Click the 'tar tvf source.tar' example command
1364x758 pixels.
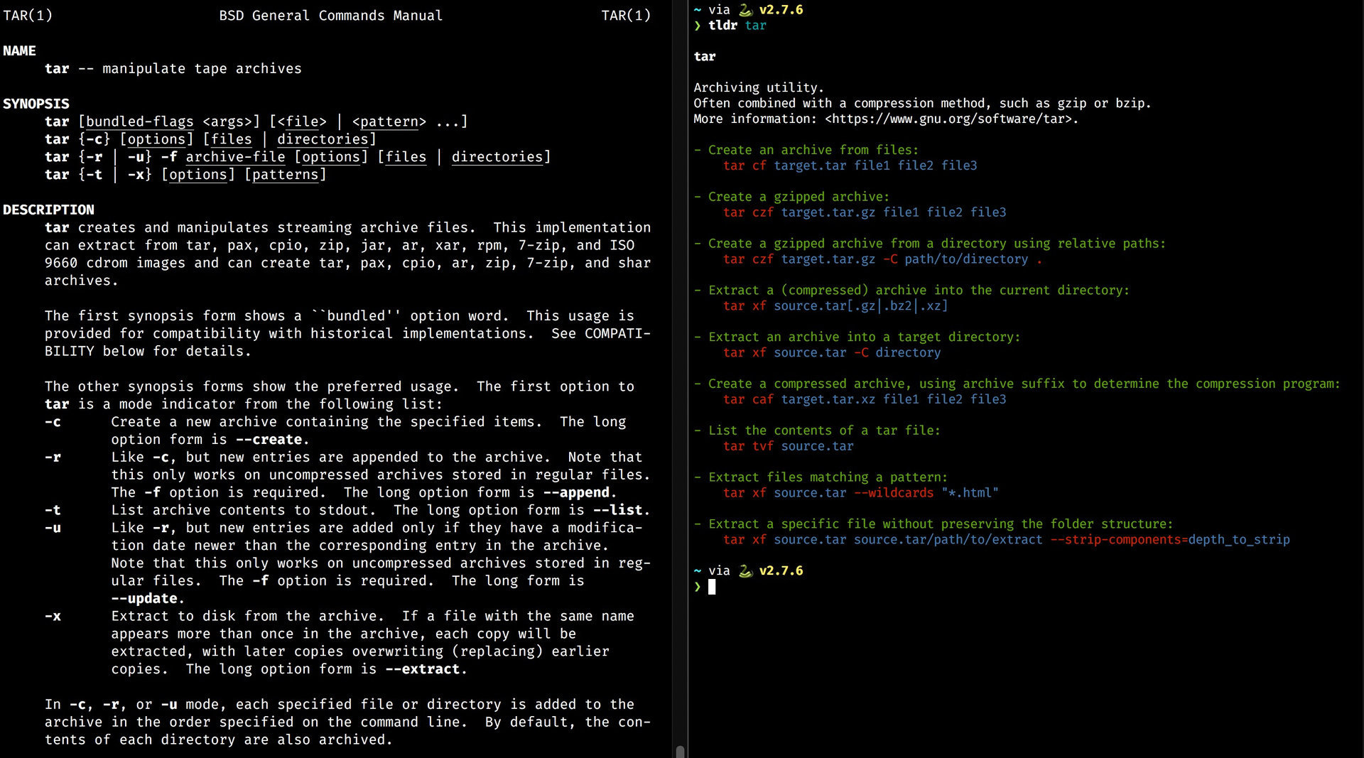point(788,446)
